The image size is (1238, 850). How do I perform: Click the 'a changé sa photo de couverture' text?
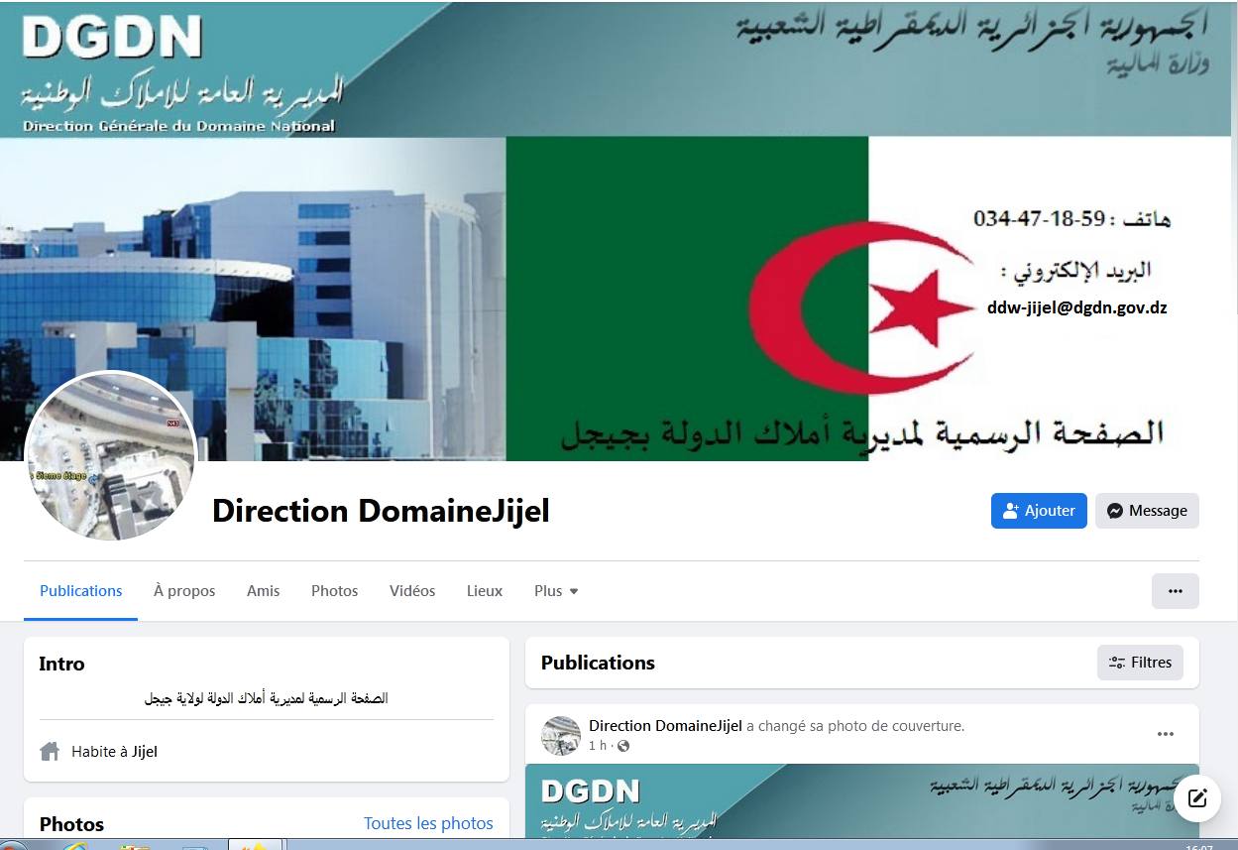tap(855, 726)
